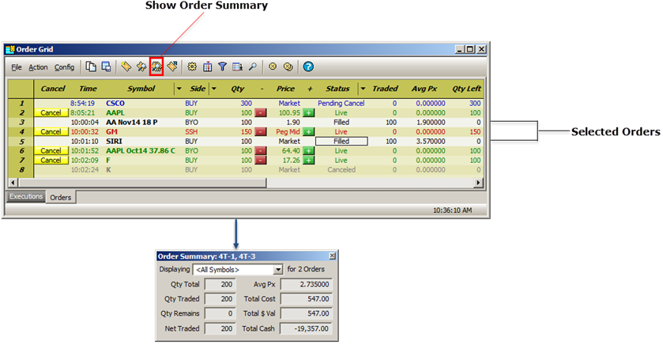
Task: Click the Order Grid title bar app icon
Action: [9, 50]
